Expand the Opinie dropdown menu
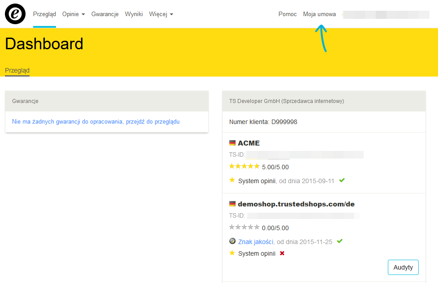Viewport: 438px width, 283px height. [x=73, y=14]
